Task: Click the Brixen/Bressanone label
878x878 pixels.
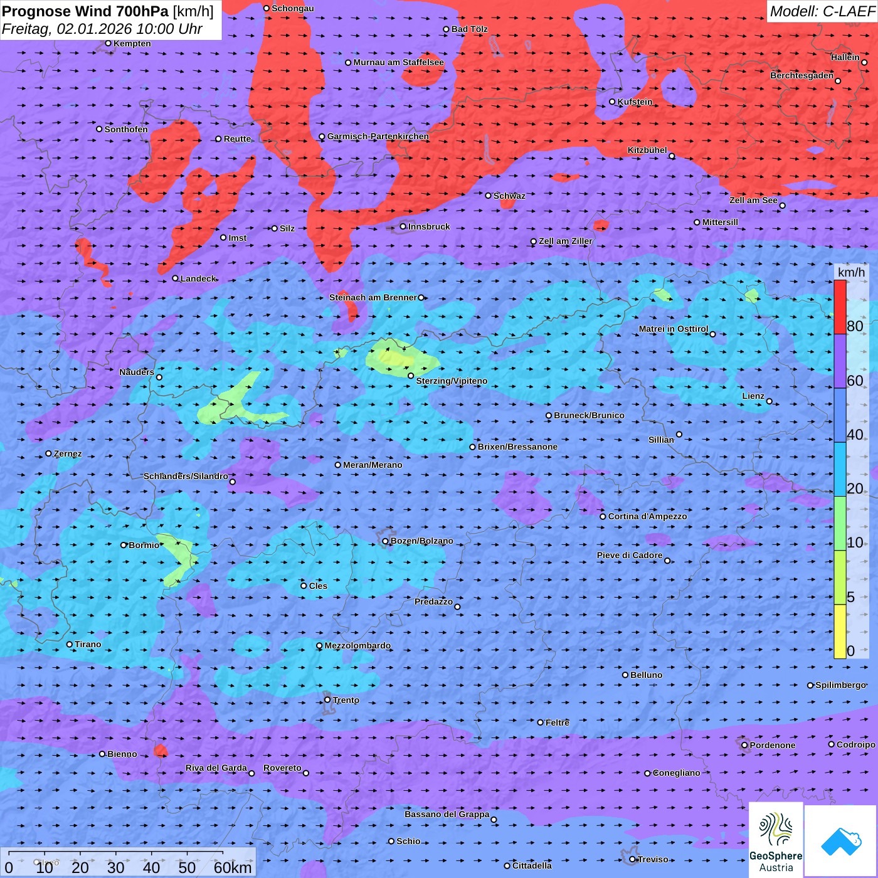Action: (517, 447)
